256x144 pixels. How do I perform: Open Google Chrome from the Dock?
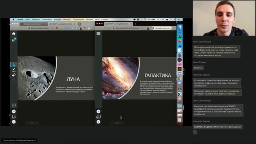(180, 78)
